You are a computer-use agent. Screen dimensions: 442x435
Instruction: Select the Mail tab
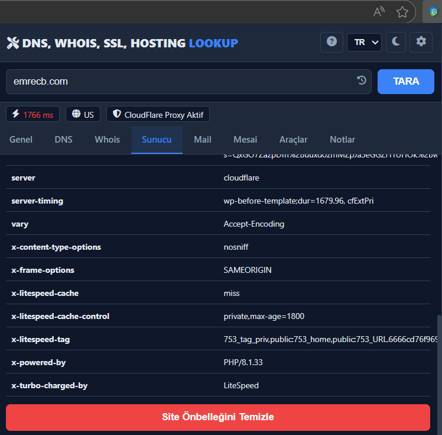[203, 140]
